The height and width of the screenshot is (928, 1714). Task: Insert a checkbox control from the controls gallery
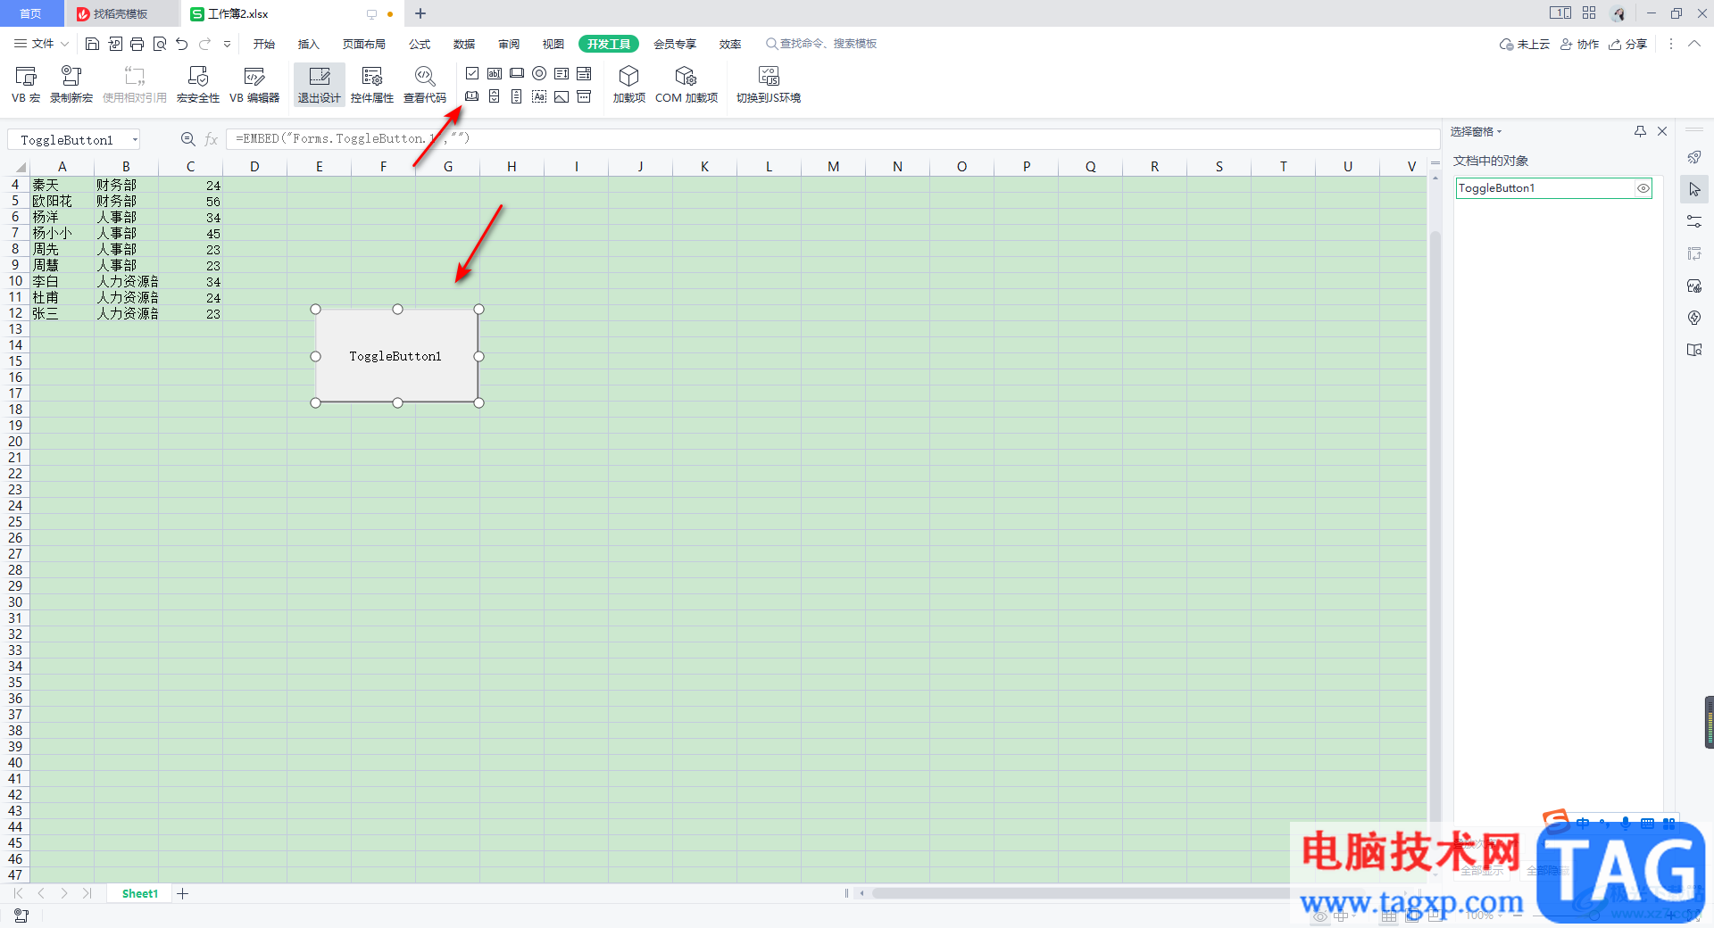point(472,73)
